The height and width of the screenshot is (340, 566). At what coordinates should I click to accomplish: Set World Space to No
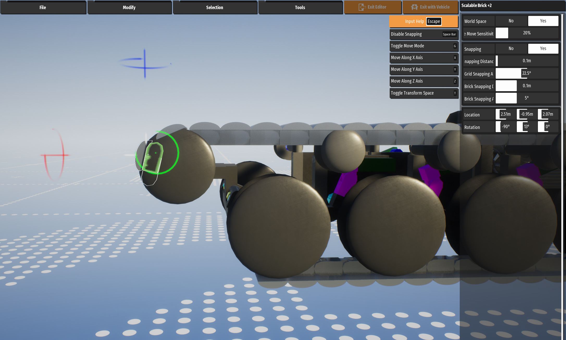point(511,21)
